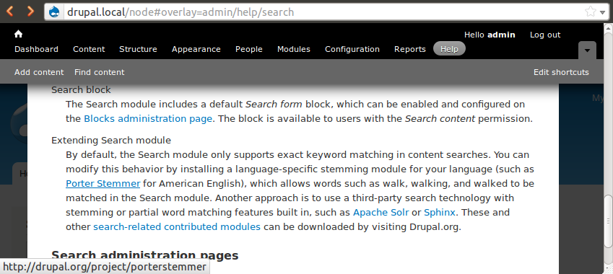The height and width of the screenshot is (274, 613).
Task: Click the 'Search block' heading text
Action: [x=81, y=90]
